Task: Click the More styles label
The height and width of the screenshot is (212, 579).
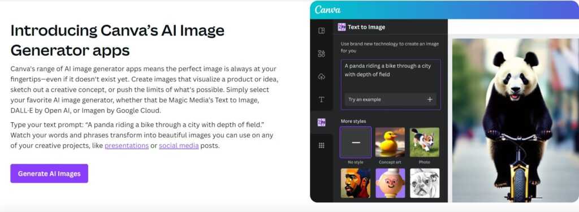Action: (x=353, y=121)
